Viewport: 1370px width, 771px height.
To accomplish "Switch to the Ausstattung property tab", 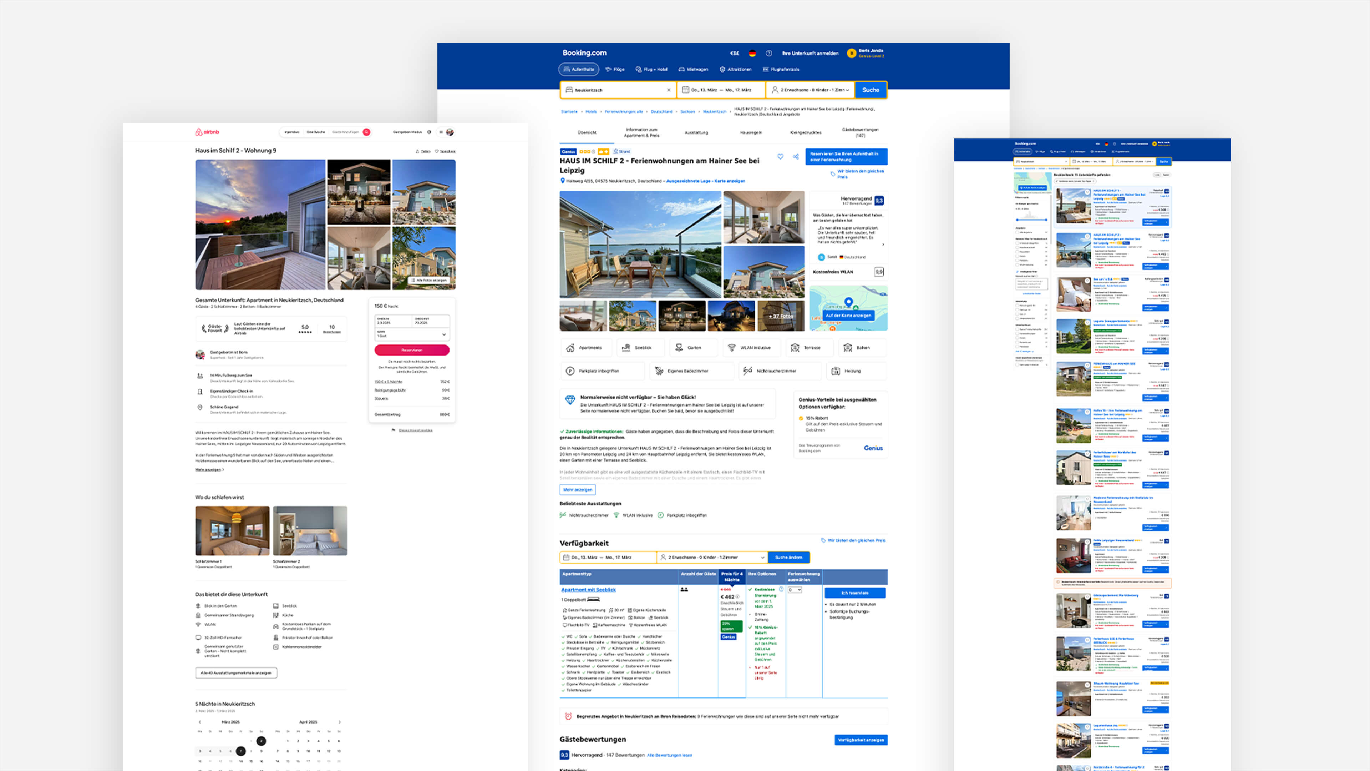I will click(x=696, y=132).
